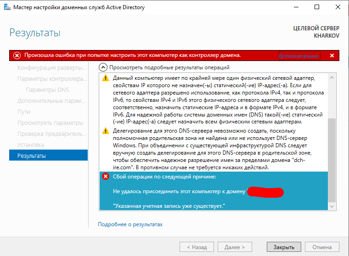Select the Параметры DNS sidebar step

pos(47,89)
